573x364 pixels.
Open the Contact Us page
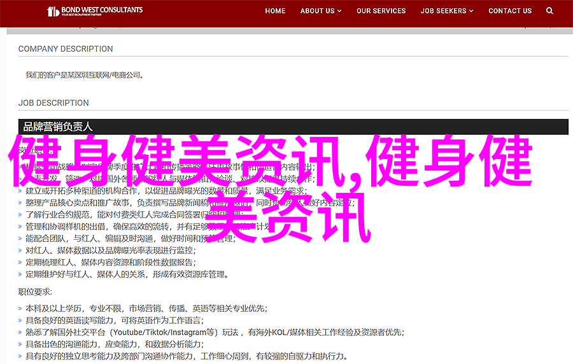(510, 11)
